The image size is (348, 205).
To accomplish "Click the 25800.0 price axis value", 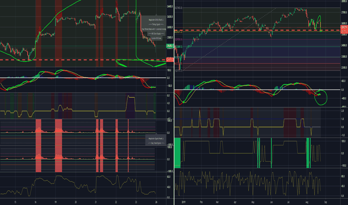I will coord(170,37).
